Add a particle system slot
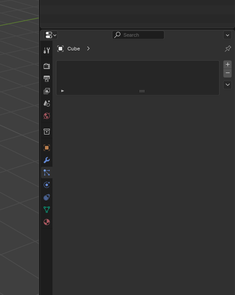This screenshot has width=235, height=295. (228, 65)
